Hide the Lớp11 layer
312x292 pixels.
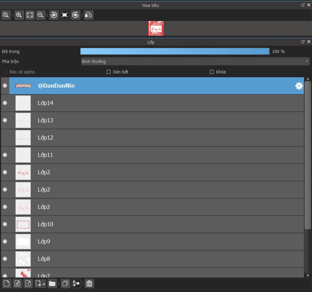pos(5,155)
